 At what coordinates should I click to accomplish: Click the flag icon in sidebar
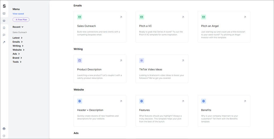tap(4, 35)
